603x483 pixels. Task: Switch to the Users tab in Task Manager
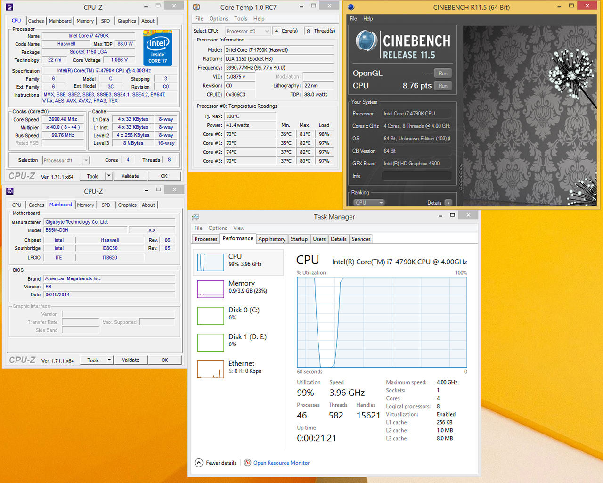pyautogui.click(x=319, y=239)
